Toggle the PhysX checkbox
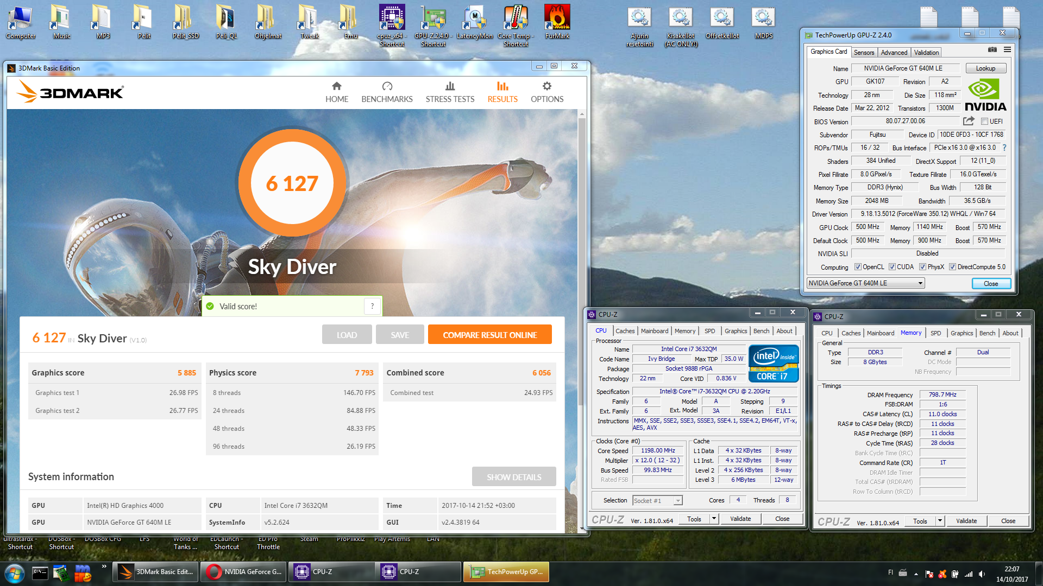Viewport: 1043px width, 586px height. (922, 267)
